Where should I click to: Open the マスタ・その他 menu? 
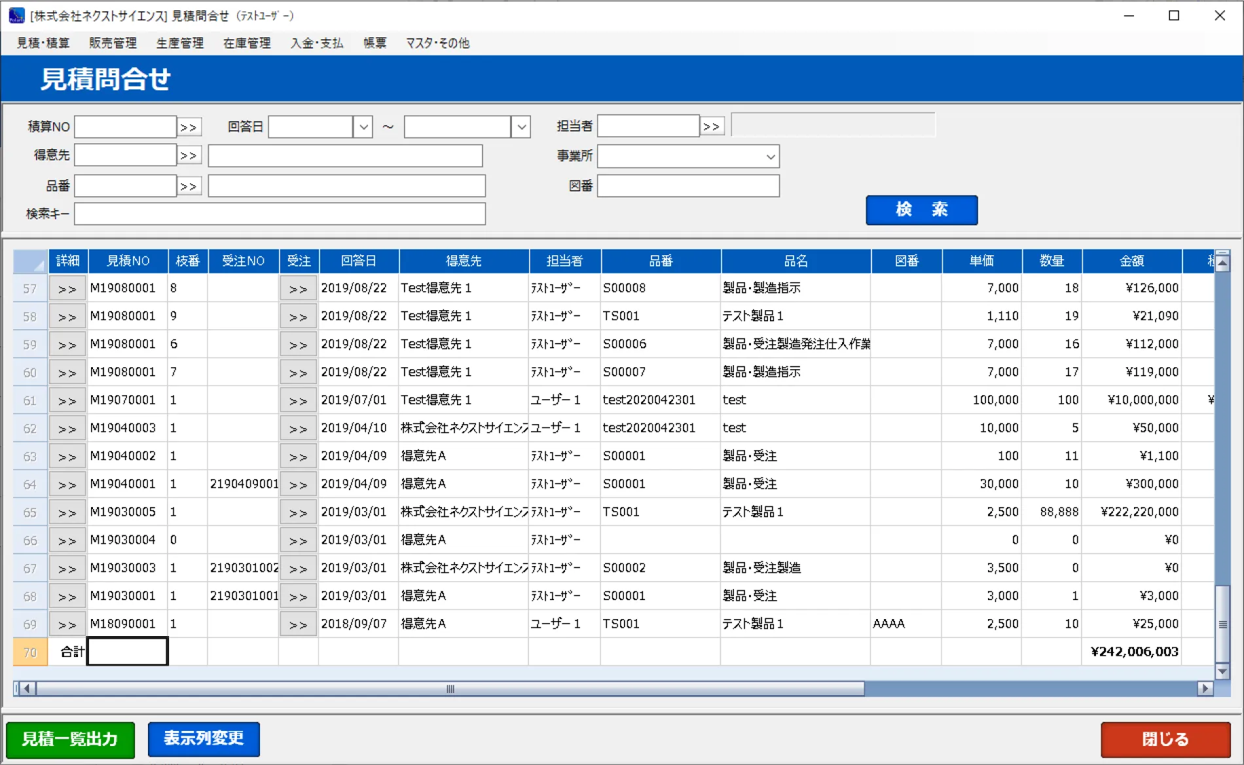(437, 43)
